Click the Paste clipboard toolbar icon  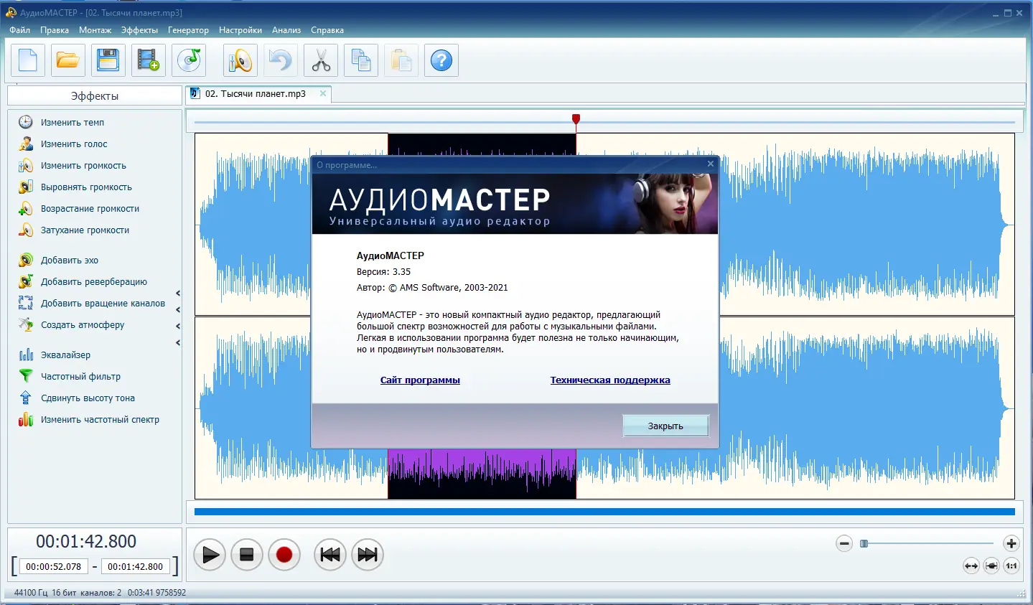[x=401, y=60]
